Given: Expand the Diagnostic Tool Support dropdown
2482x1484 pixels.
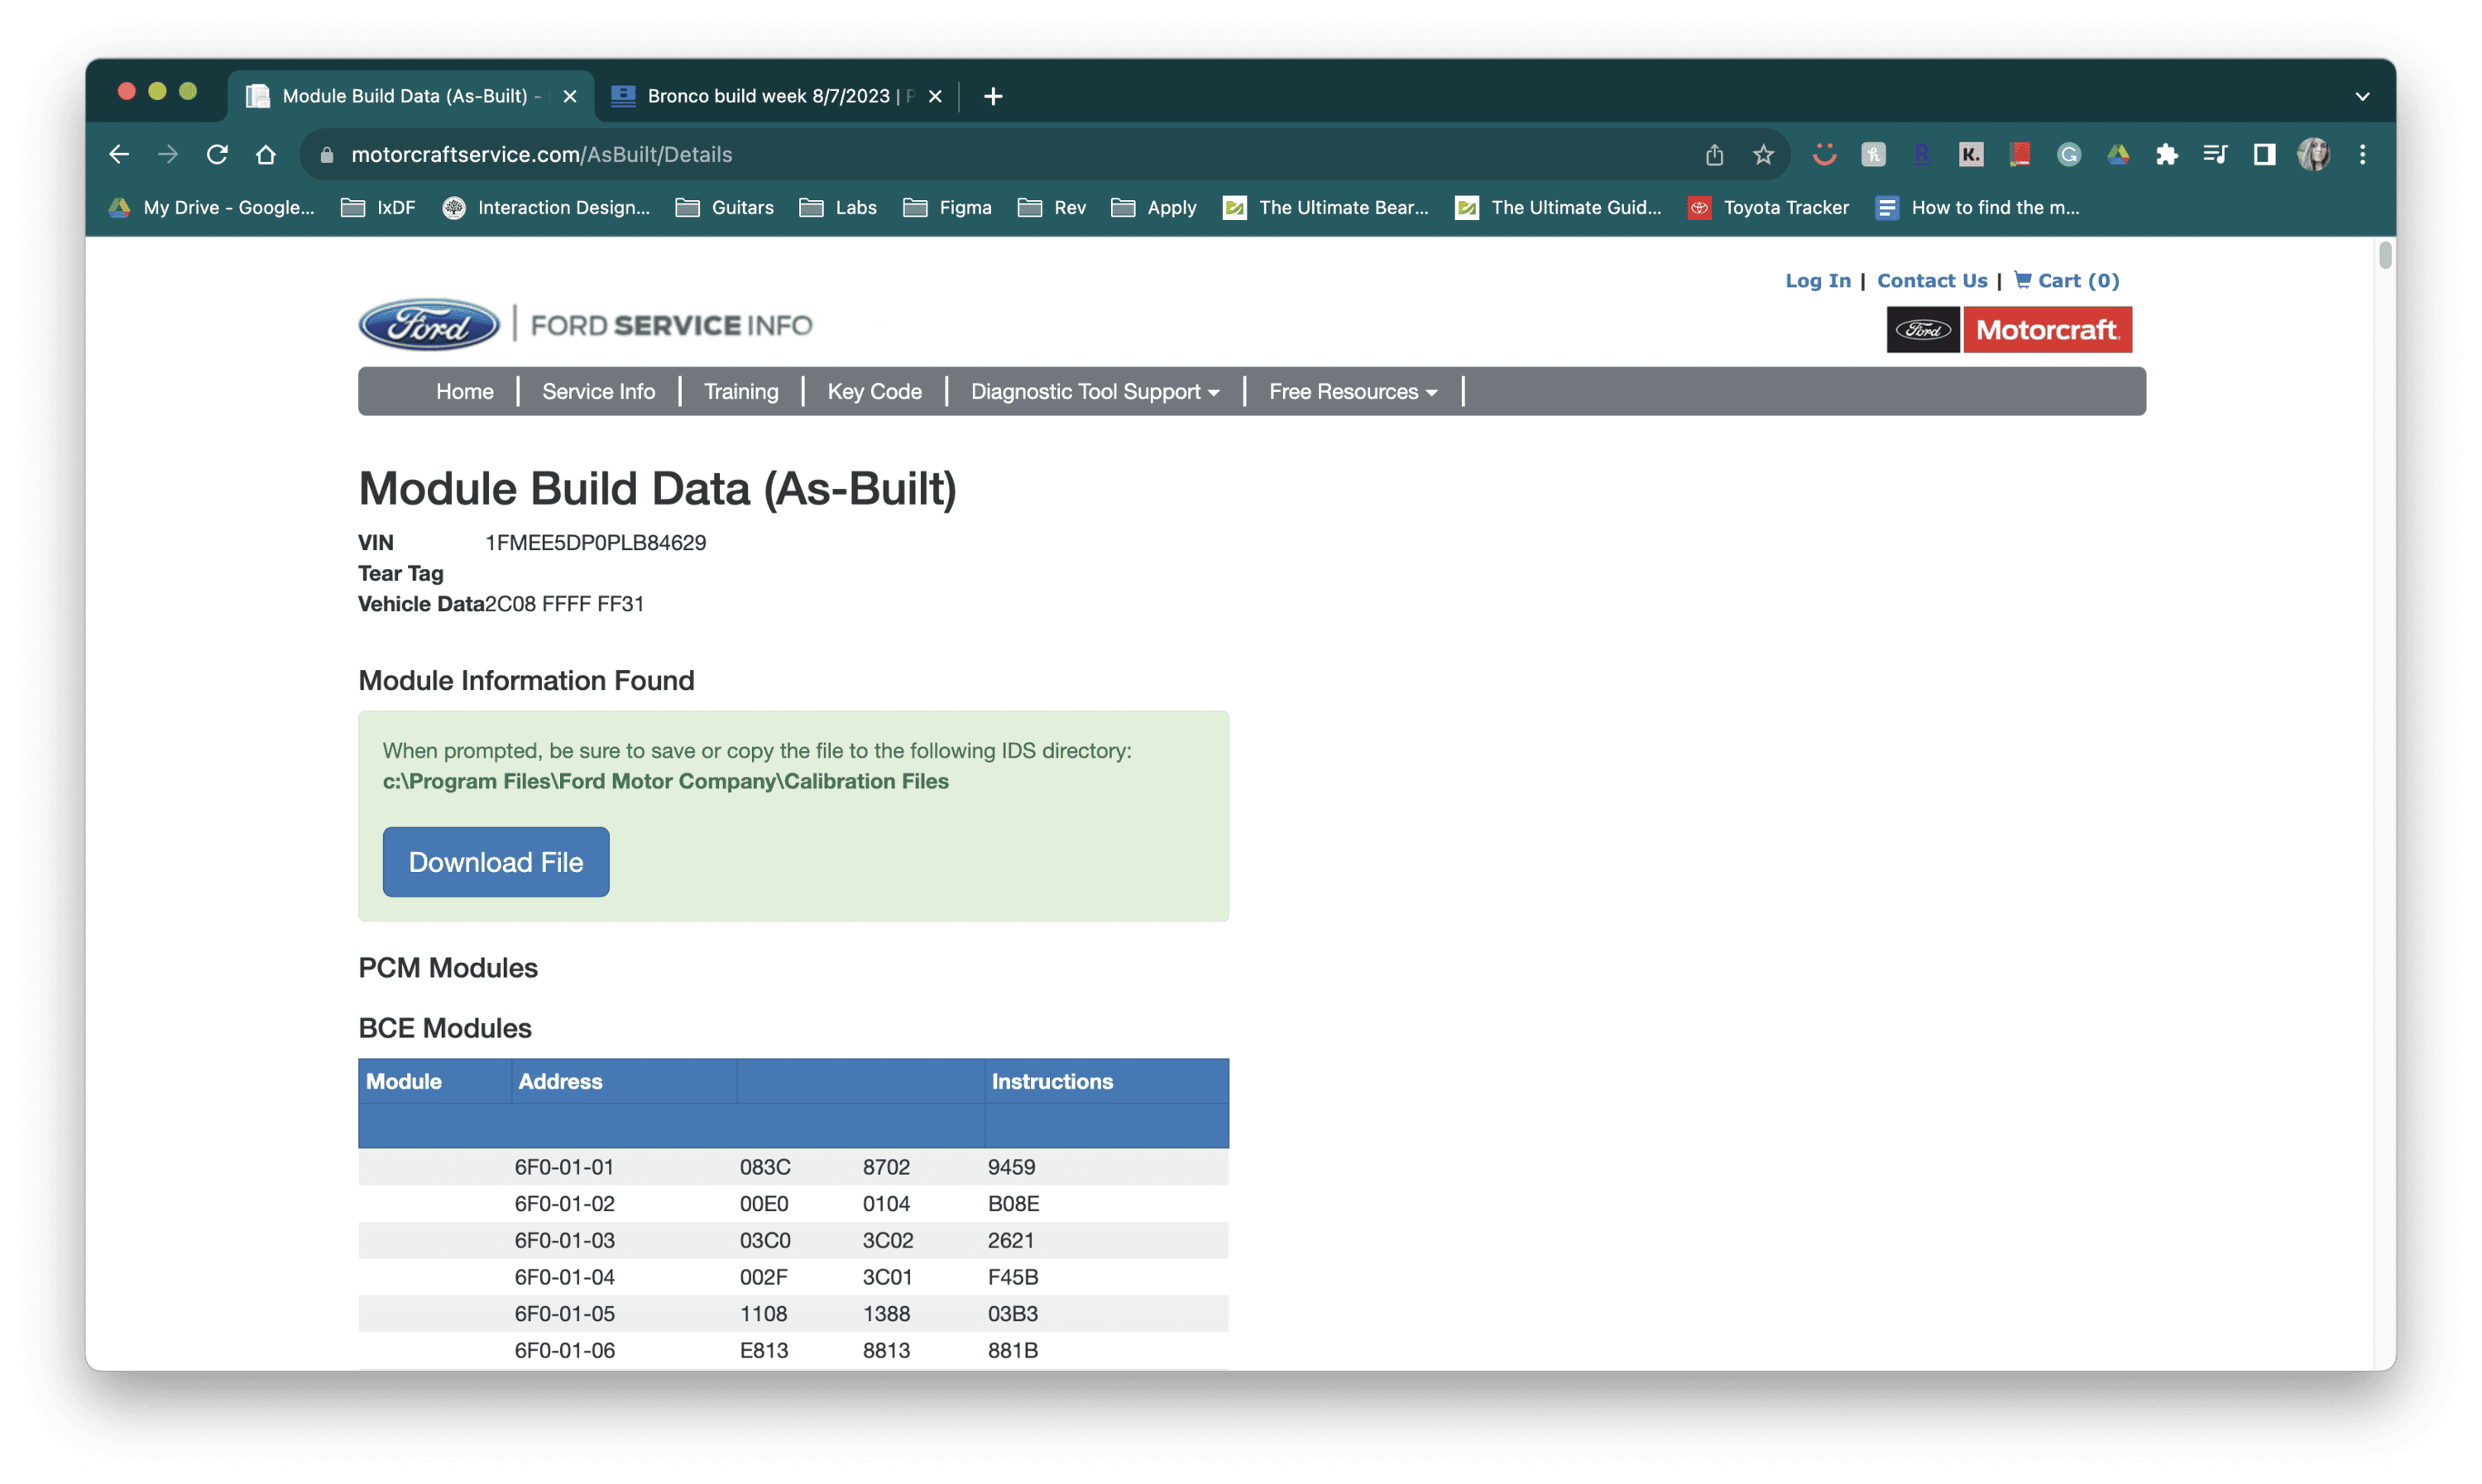Looking at the screenshot, I should (1095, 391).
